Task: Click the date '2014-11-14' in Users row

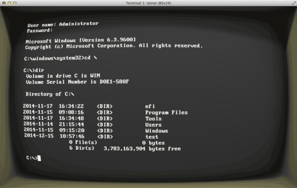Action: pos(38,124)
